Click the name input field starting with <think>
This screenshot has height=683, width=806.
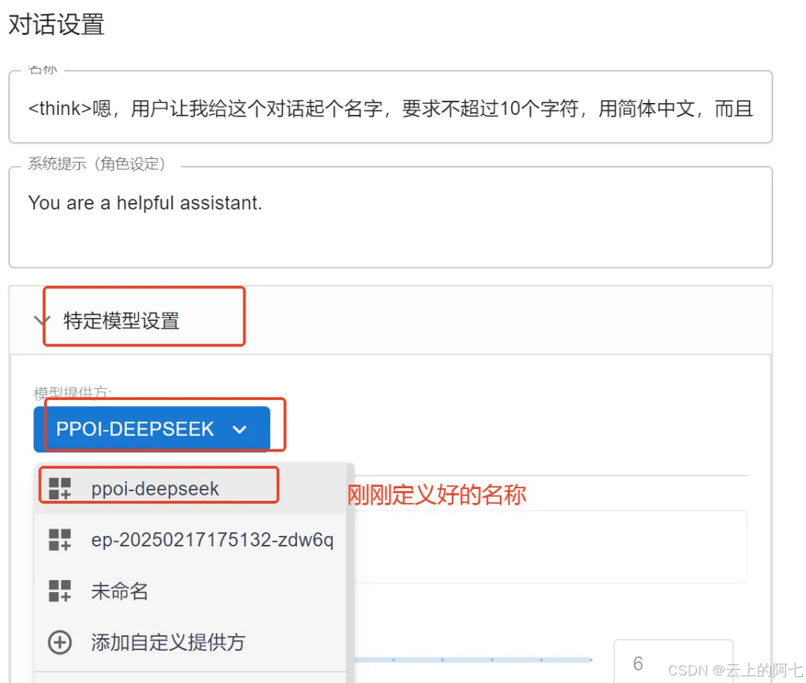point(390,107)
